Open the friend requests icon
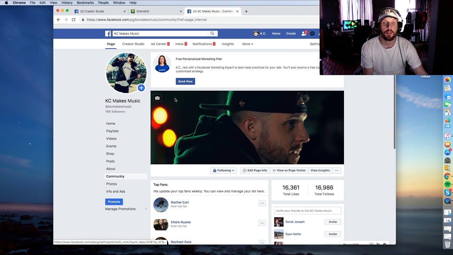This screenshot has width=453, height=255. [304, 34]
